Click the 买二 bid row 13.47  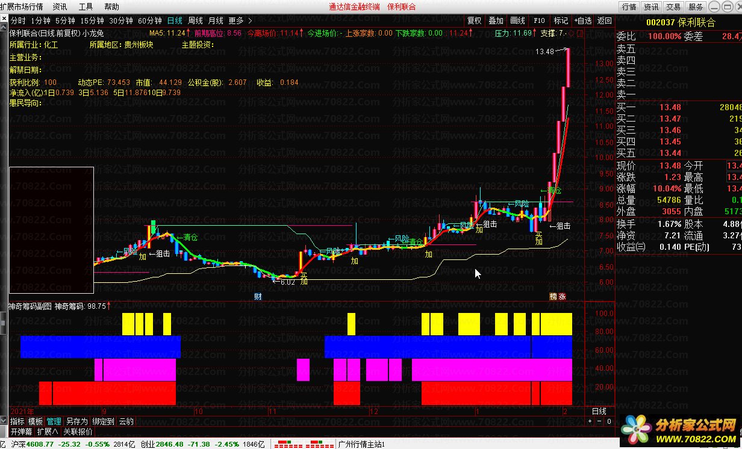tap(679, 119)
